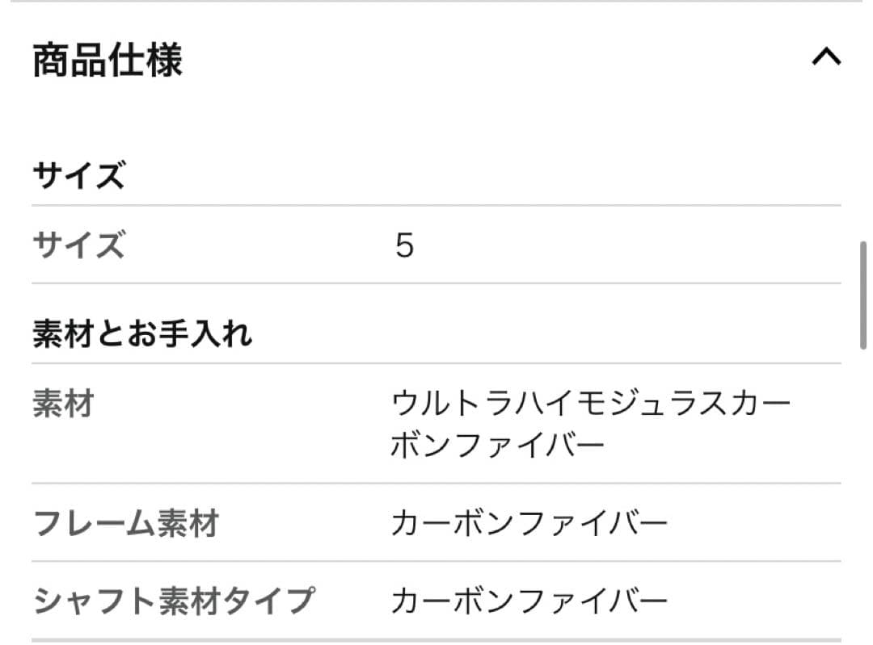
Task: Tap the フレーム素材 row label
Action: (x=125, y=525)
